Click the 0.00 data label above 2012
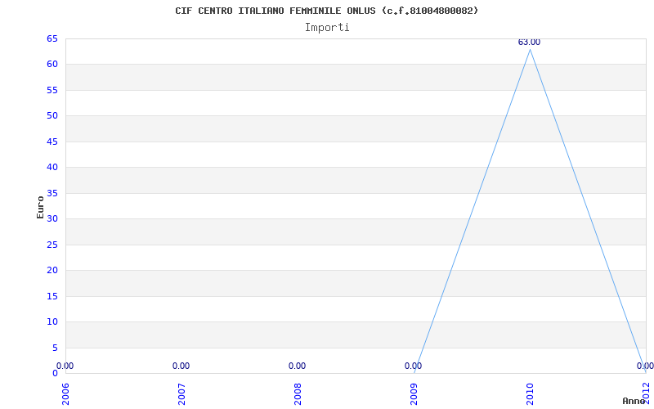The width and height of the screenshot is (654, 409). coord(645,366)
